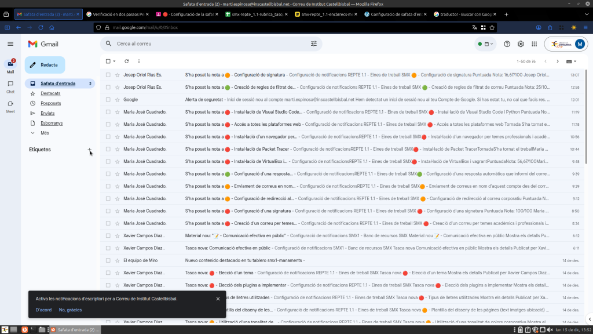Switch to the traductor browser tab

point(464,14)
